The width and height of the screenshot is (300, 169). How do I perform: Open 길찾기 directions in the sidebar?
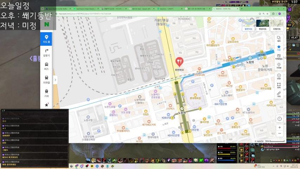[x=46, y=53]
